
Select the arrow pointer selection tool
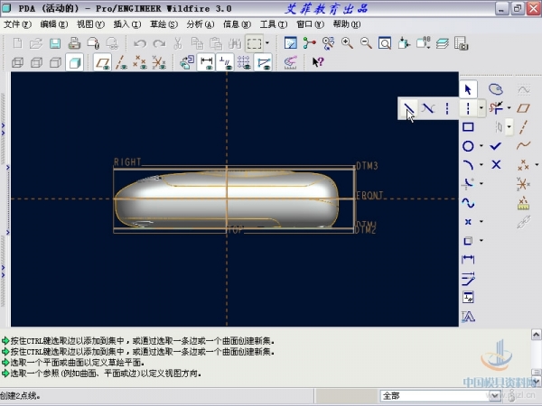click(x=468, y=89)
